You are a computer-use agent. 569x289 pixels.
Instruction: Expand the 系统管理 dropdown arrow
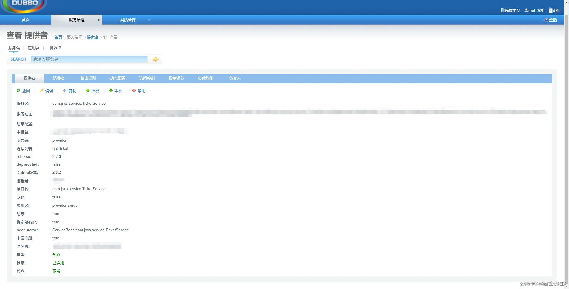(149, 20)
